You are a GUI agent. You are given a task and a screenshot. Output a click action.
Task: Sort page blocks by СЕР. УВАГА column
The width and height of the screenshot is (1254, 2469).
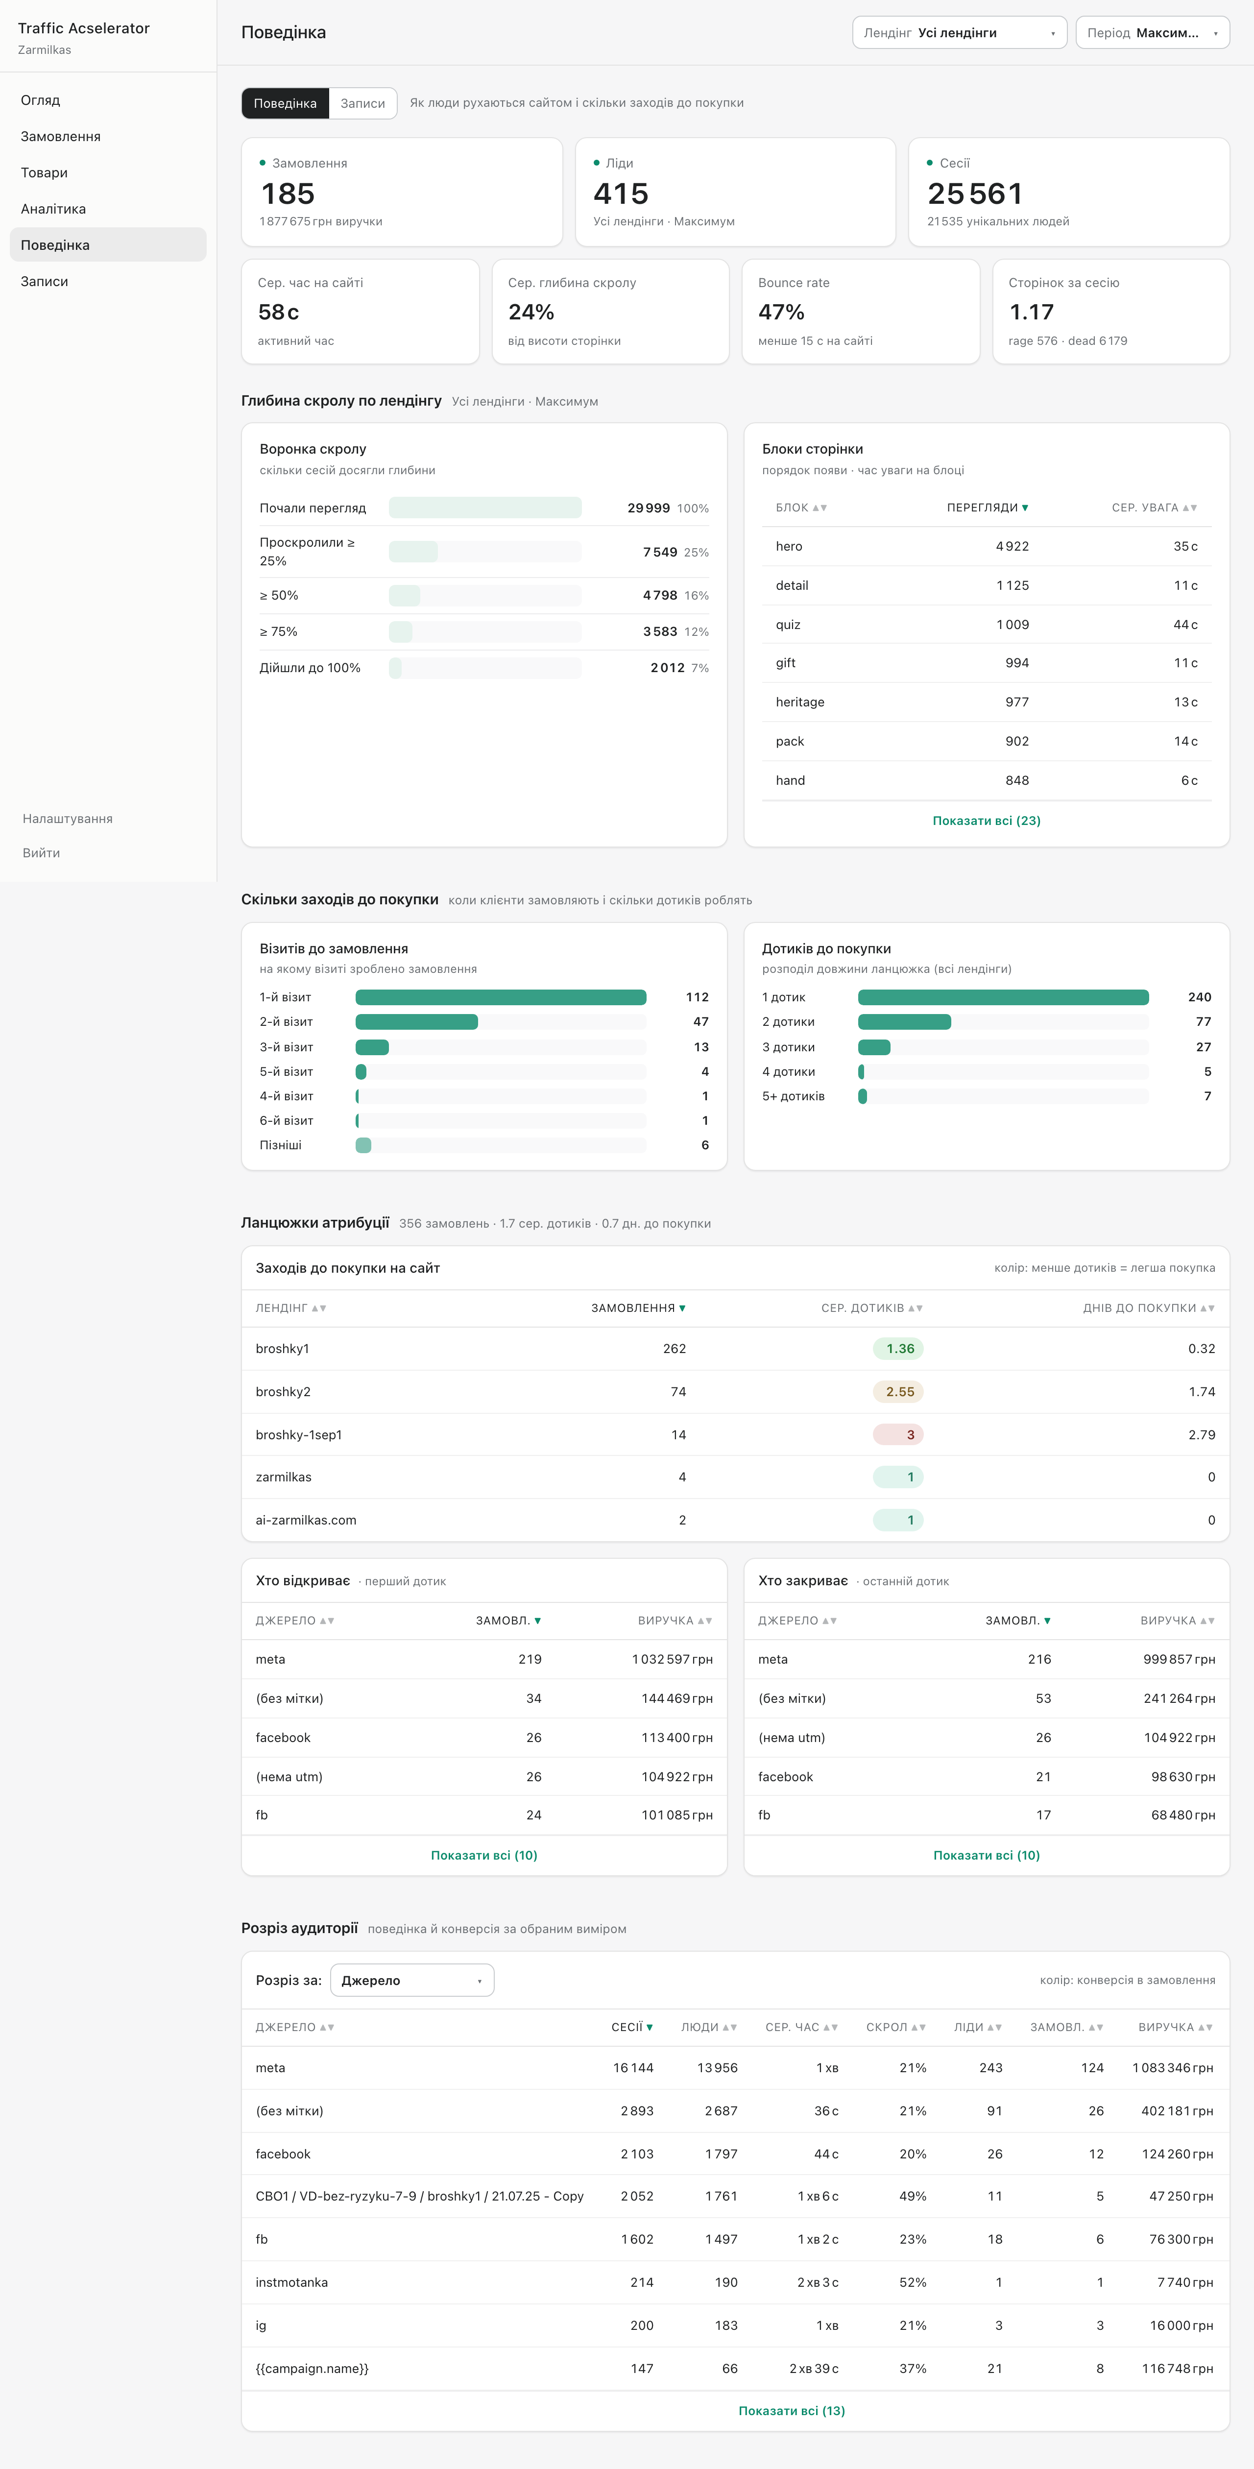(x=1154, y=508)
